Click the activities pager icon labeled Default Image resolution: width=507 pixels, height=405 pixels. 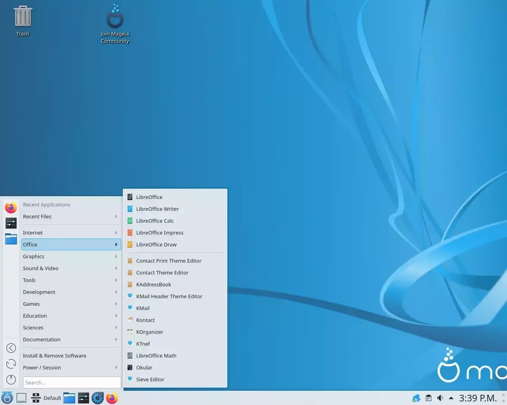pos(36,398)
